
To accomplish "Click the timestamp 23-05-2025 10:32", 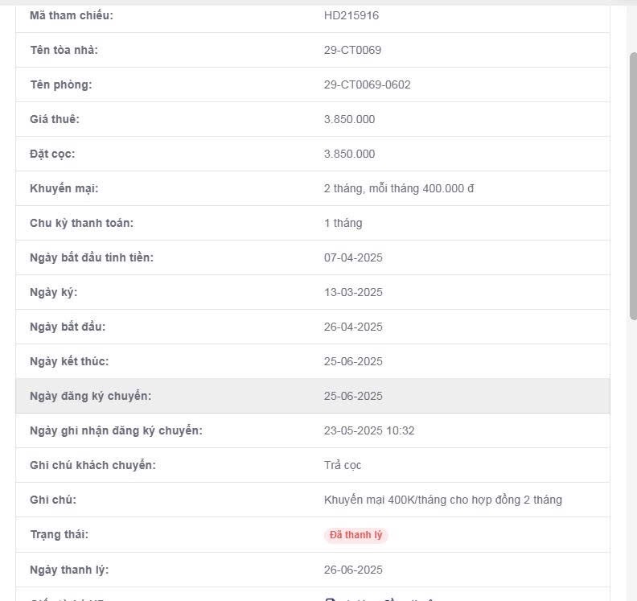I will (369, 430).
